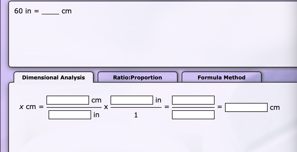Screen dimensions: 297x152
Task: Click the in unit label beside first denominator
Action: (96, 115)
